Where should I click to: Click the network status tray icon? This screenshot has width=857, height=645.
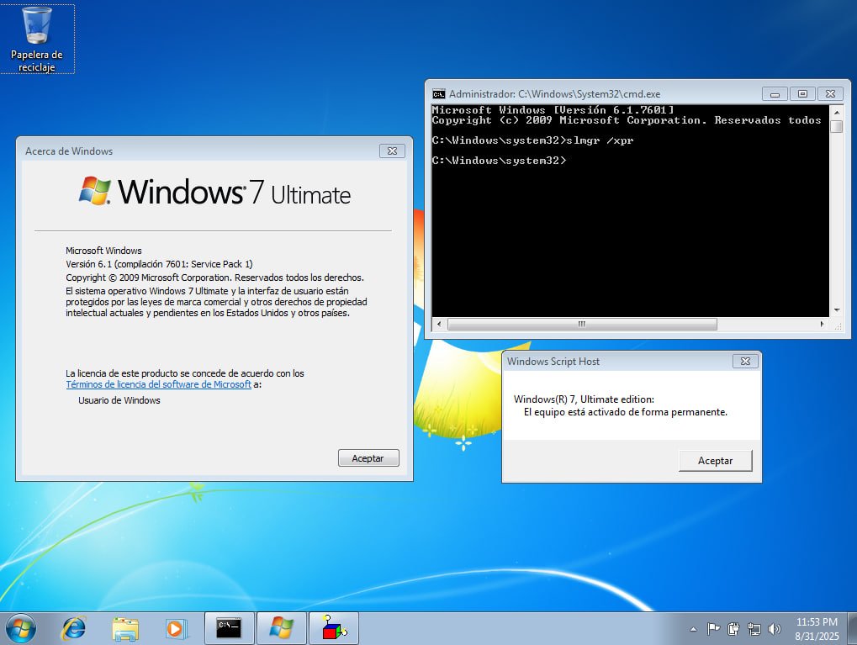[754, 628]
